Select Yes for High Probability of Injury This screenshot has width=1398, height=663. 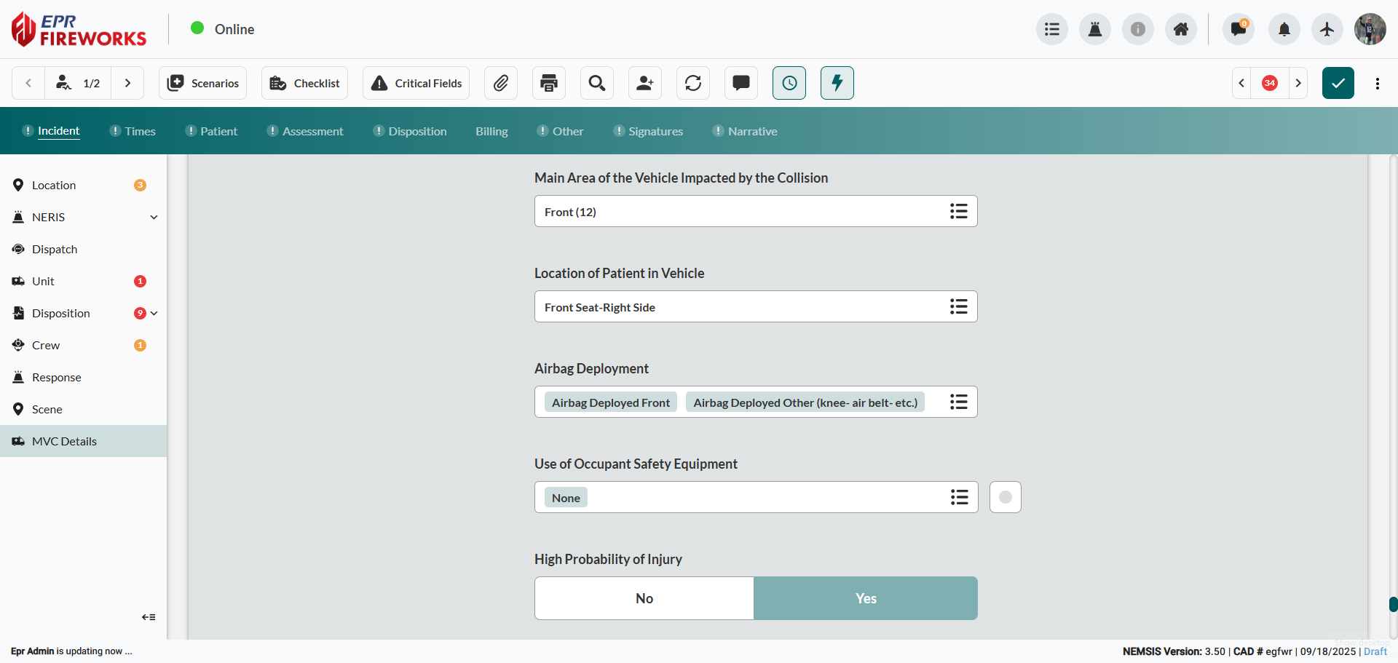pyautogui.click(x=866, y=598)
